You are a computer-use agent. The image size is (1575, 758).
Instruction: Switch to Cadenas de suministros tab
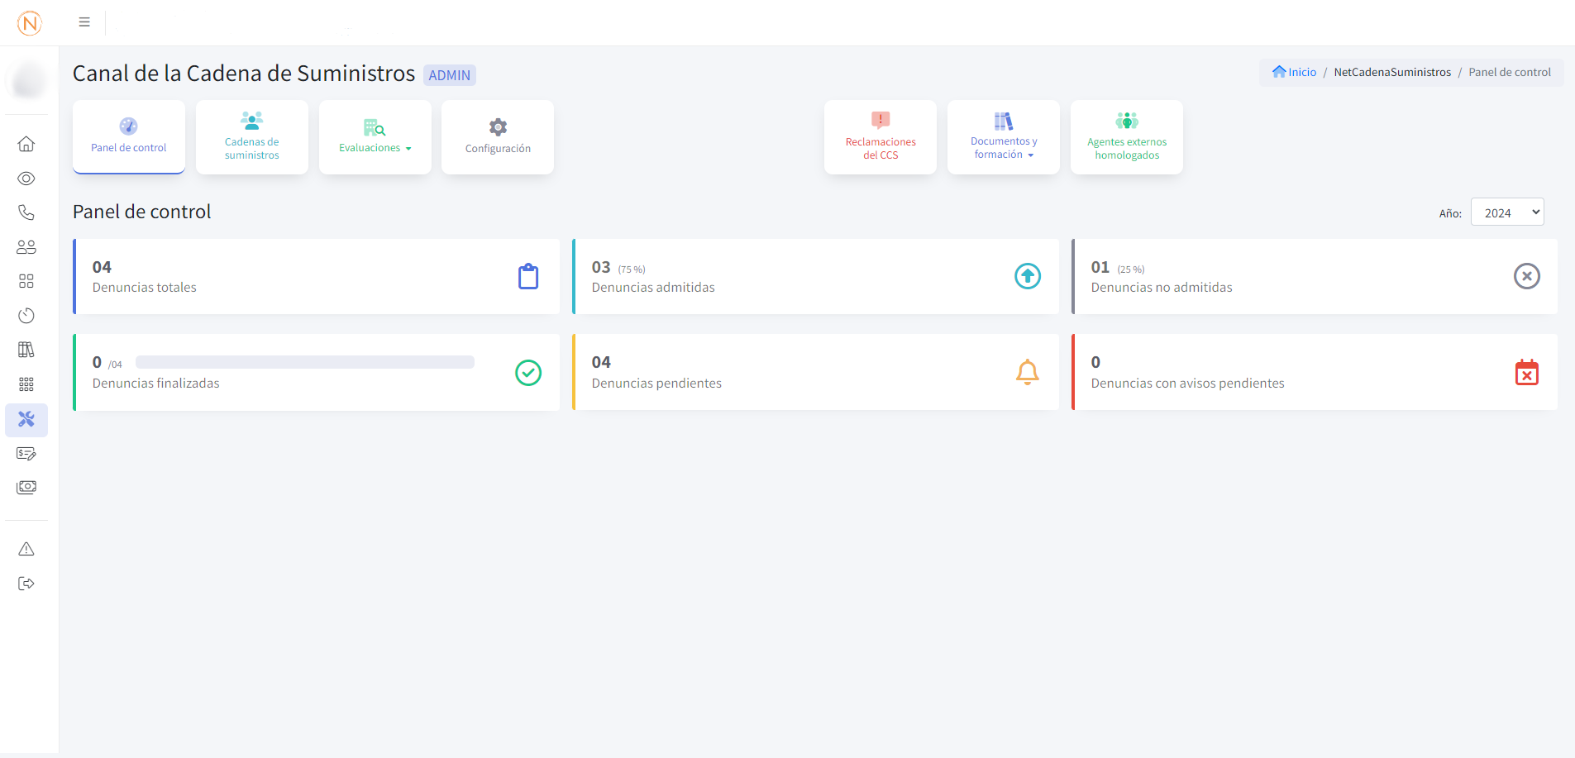[252, 137]
